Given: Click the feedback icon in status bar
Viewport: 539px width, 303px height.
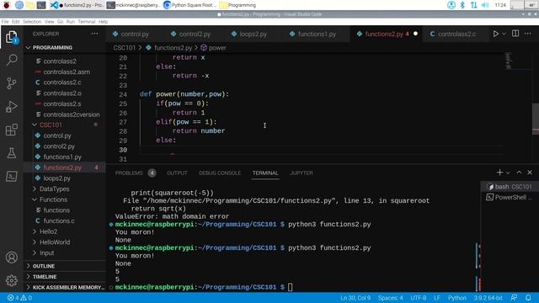Looking at the screenshot, I should coord(514,298).
